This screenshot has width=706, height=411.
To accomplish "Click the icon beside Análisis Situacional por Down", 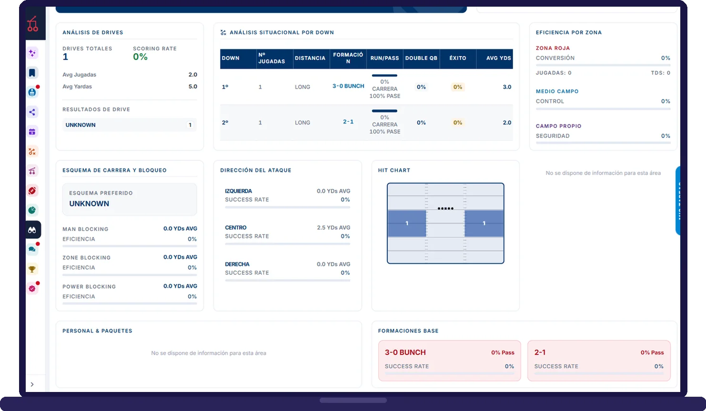I will click(223, 32).
